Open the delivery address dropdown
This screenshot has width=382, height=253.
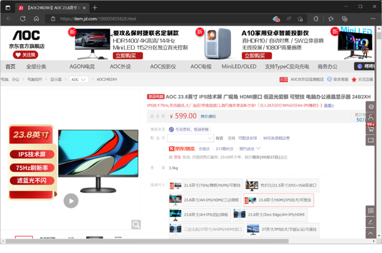tap(190, 138)
